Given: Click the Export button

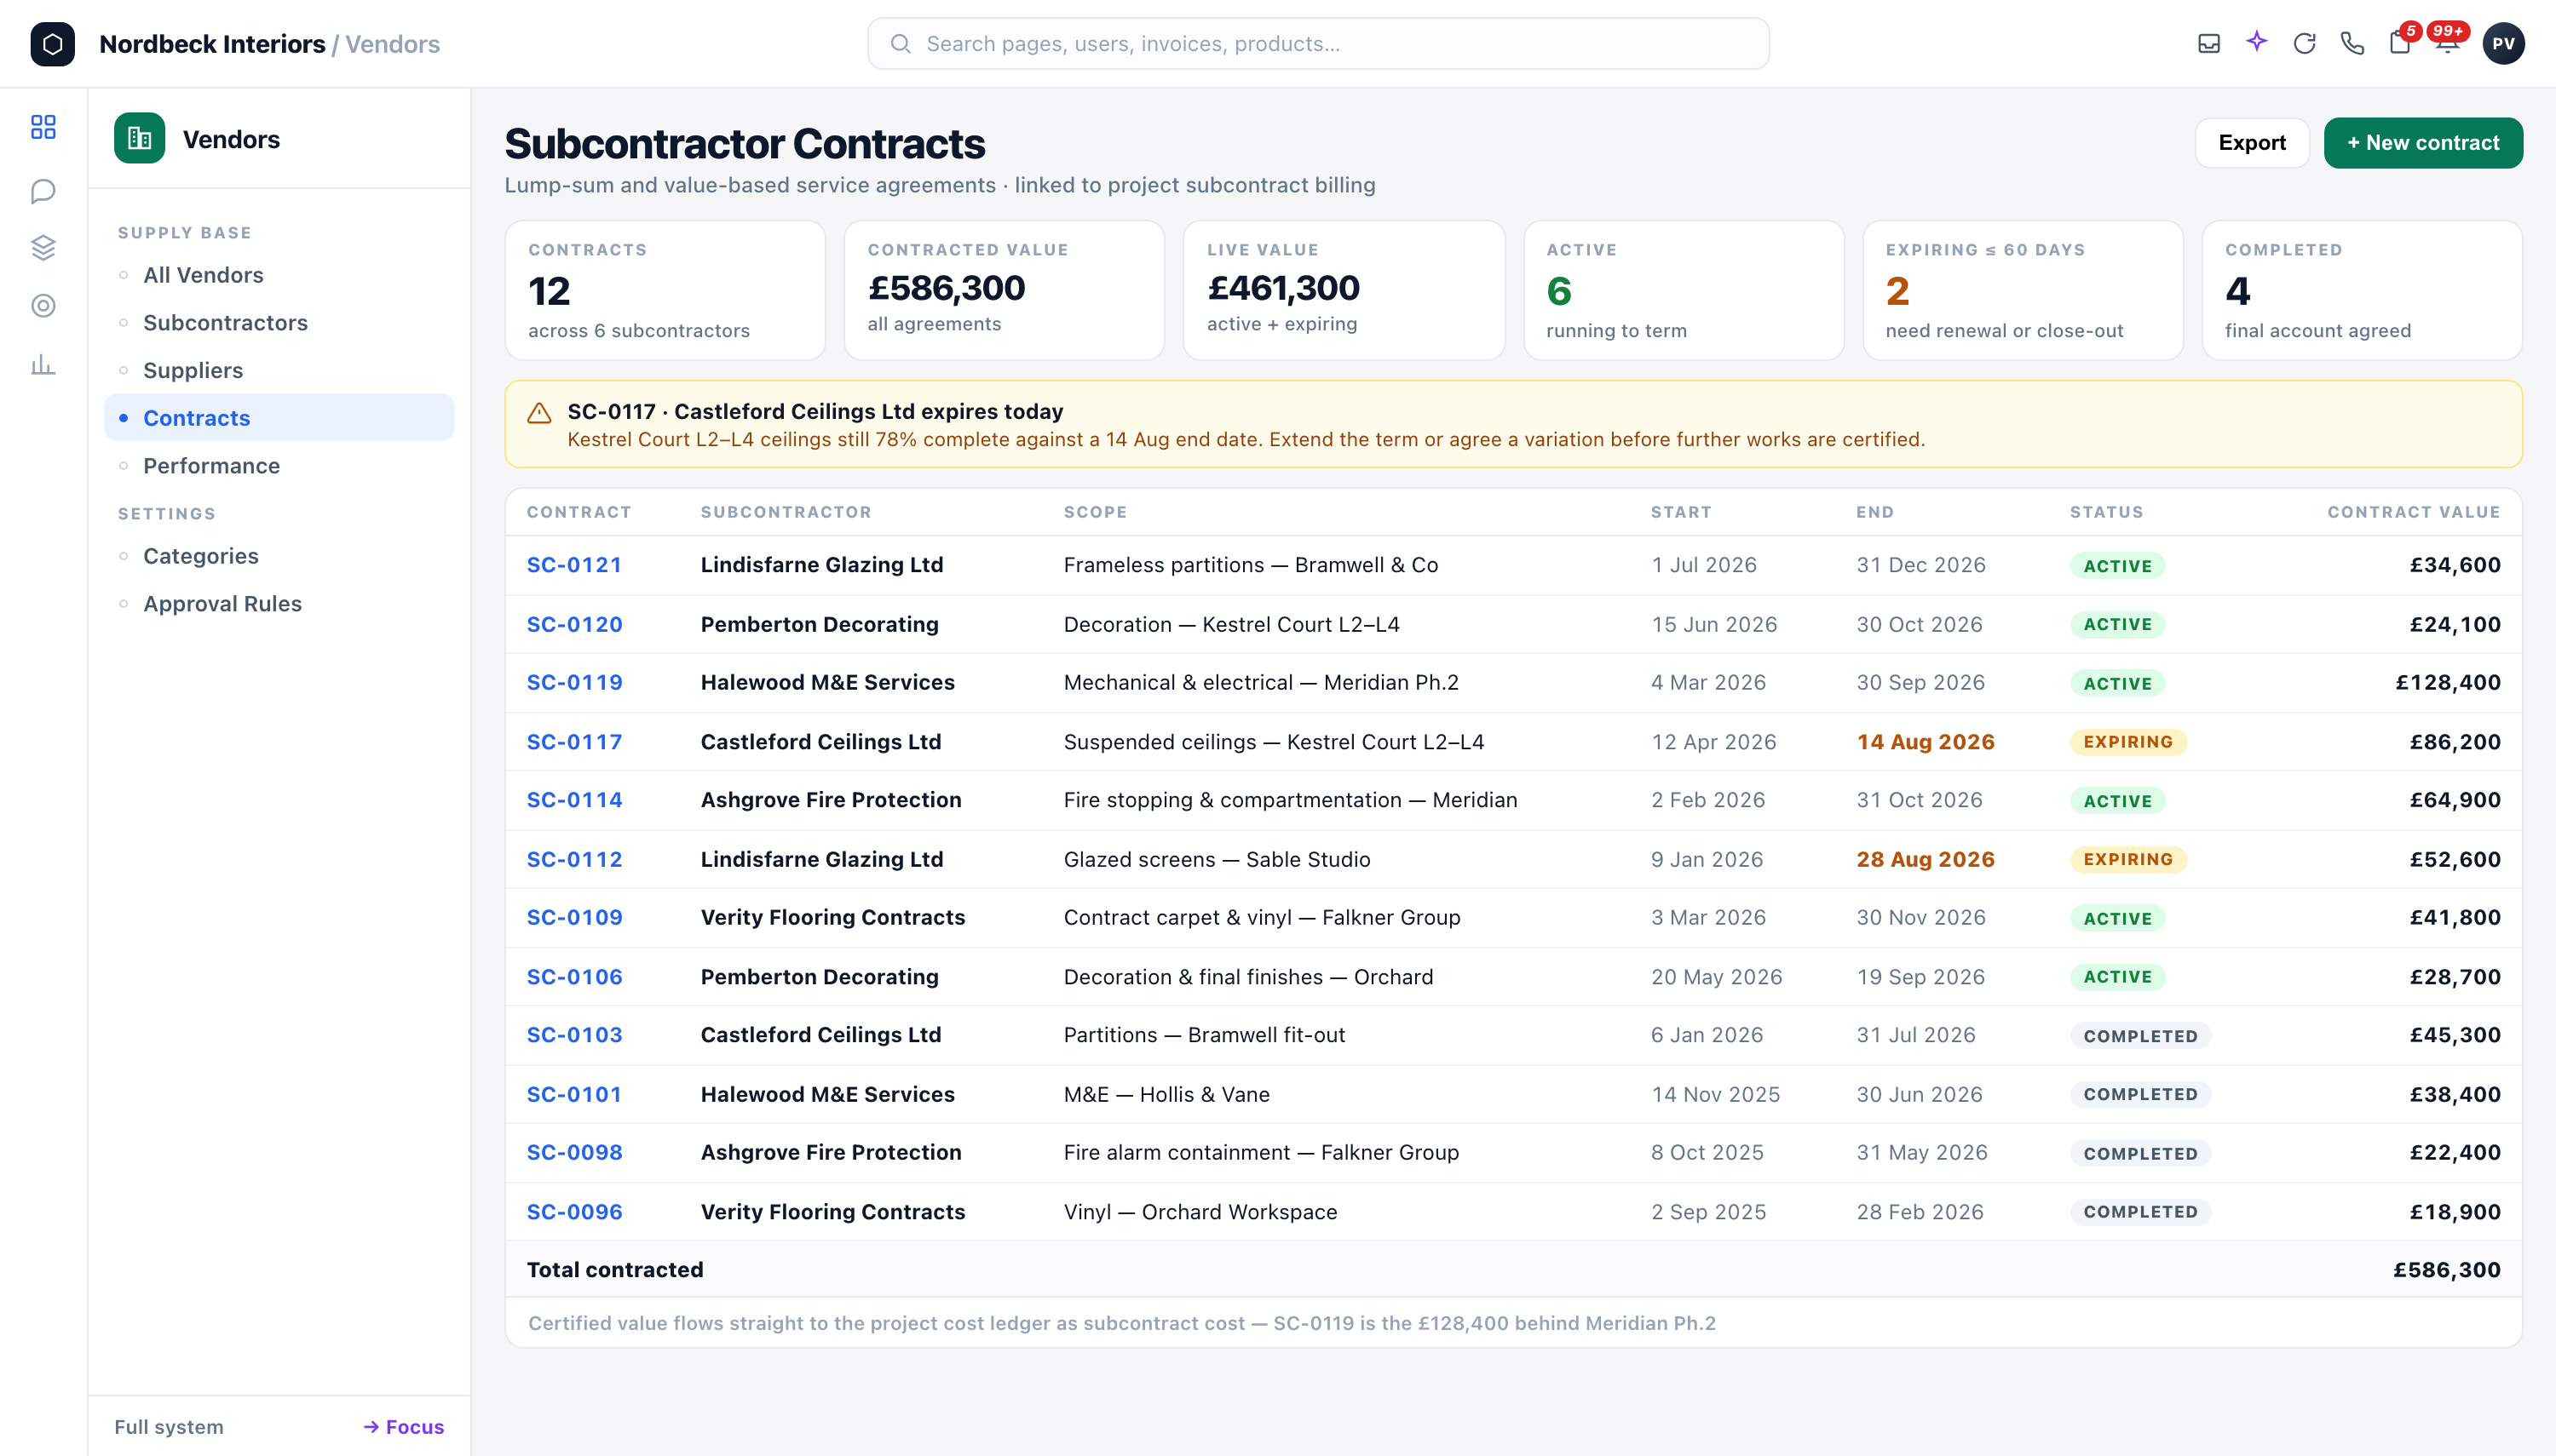Looking at the screenshot, I should click(x=2251, y=142).
